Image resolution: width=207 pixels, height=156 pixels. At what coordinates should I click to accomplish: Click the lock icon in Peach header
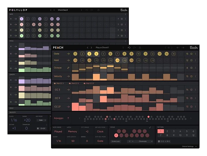pos(140,48)
